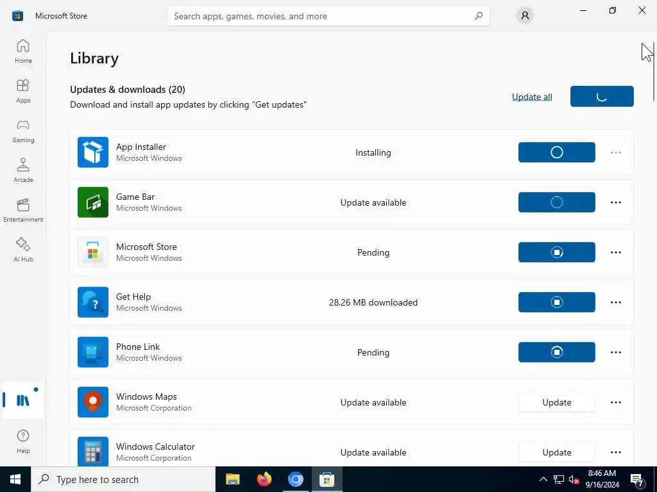Open more options for Windows Maps
The image size is (657, 492).
coord(615,402)
